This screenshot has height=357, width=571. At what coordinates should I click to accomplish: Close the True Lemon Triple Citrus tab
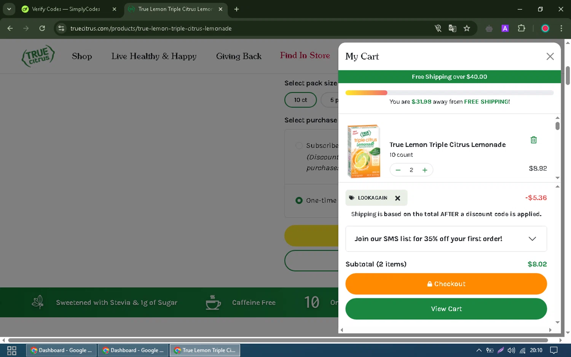pos(220,9)
